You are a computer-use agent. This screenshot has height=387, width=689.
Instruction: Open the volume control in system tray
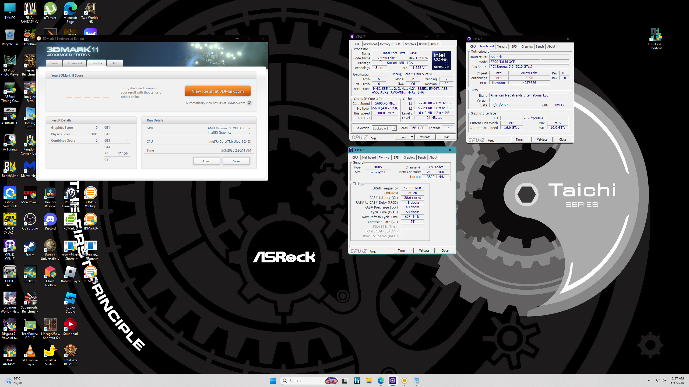pyautogui.click(x=664, y=381)
